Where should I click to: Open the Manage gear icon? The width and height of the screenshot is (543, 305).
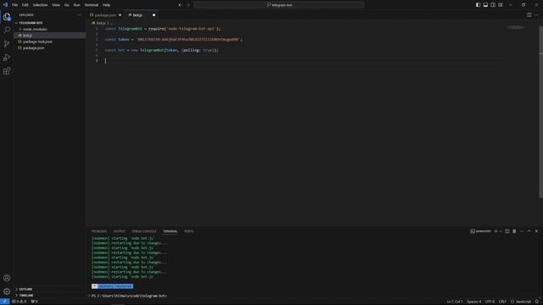(7, 291)
